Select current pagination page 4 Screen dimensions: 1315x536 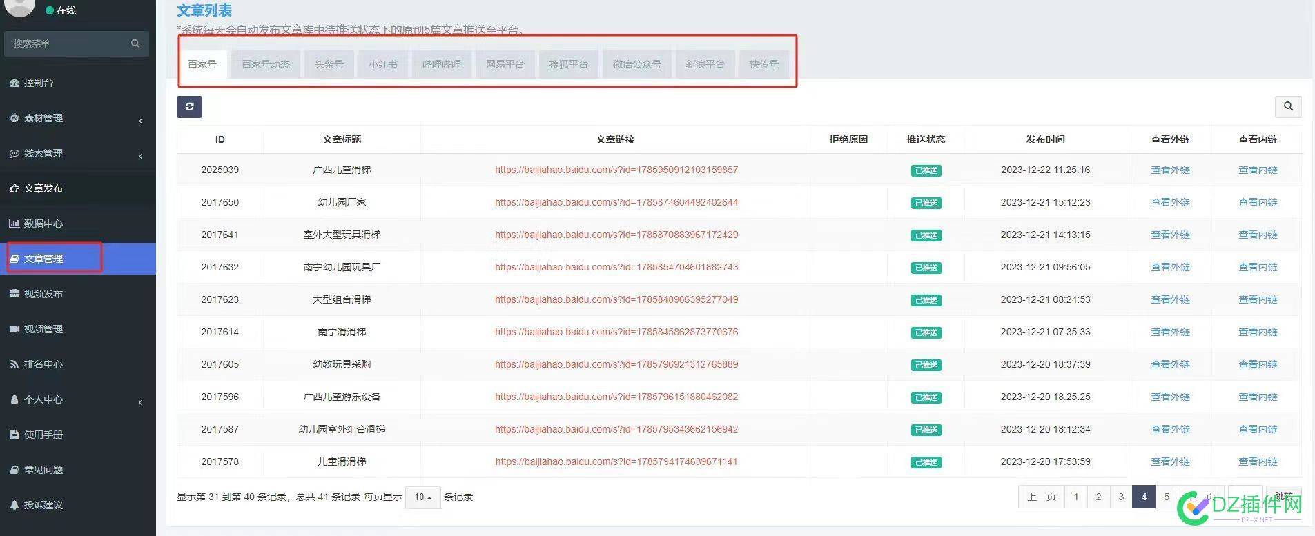(1144, 497)
